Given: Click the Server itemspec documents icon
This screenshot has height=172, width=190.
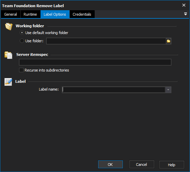Looking at the screenshot, I should (x=9, y=55).
